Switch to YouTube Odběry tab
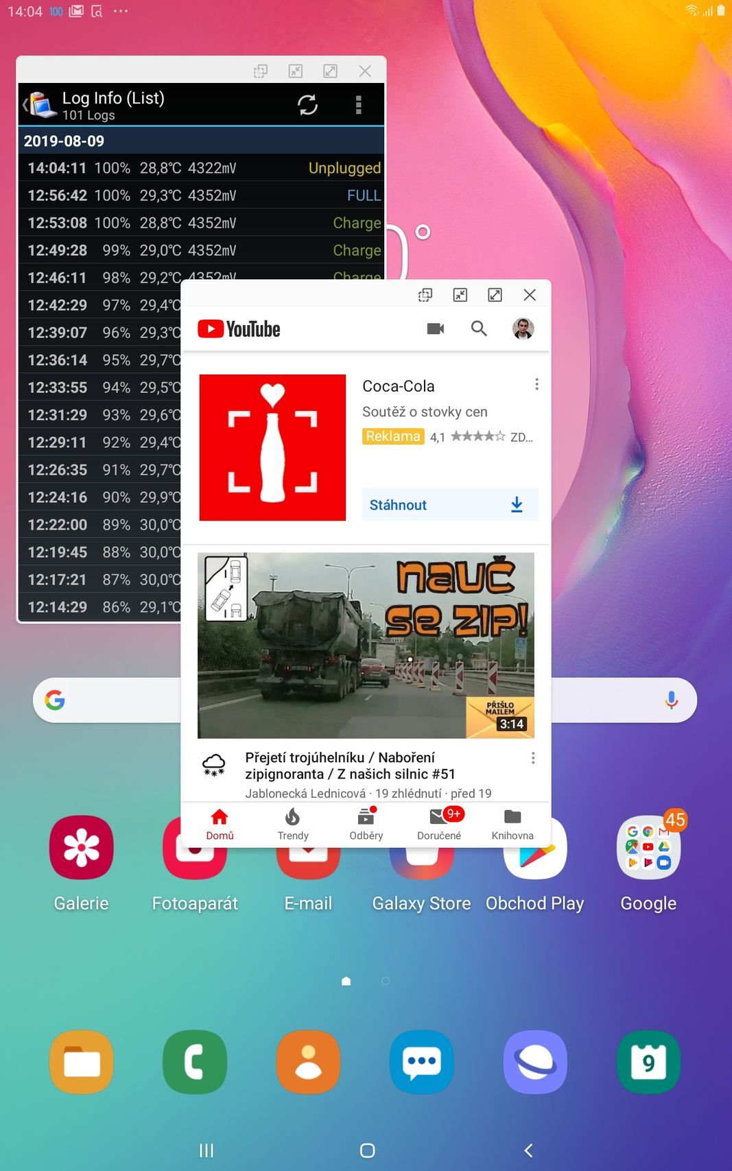This screenshot has width=732, height=1171. 366,824
